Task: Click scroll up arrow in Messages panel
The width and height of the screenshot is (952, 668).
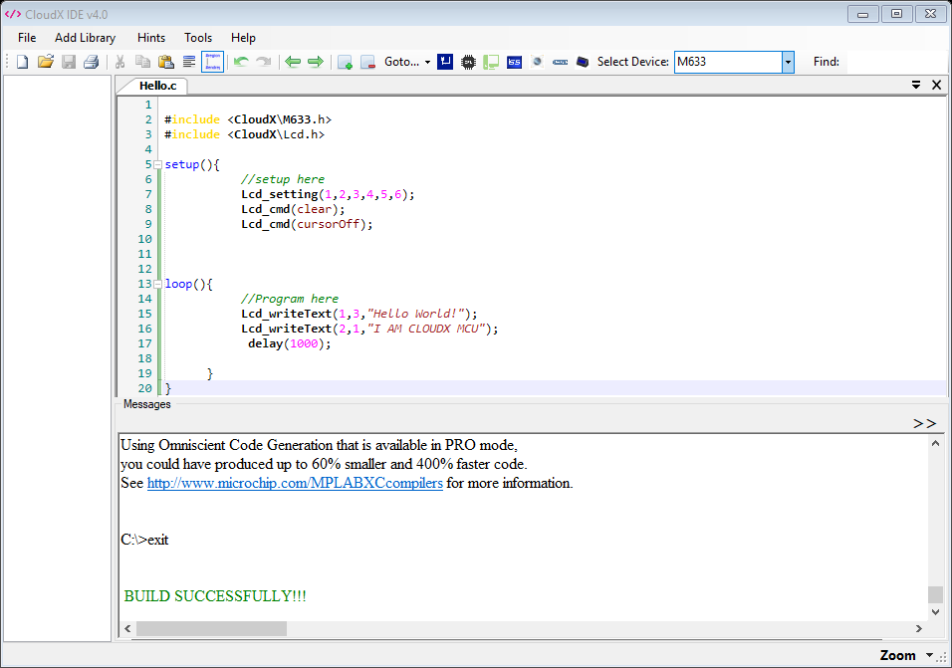Action: point(936,444)
